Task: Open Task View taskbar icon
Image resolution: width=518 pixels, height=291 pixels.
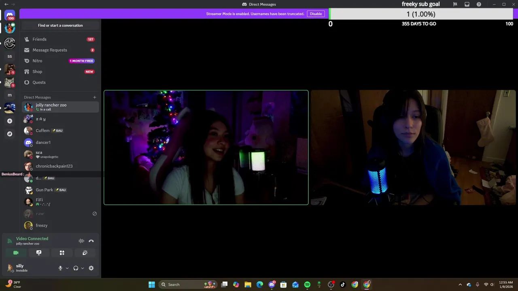Action: tap(225, 285)
